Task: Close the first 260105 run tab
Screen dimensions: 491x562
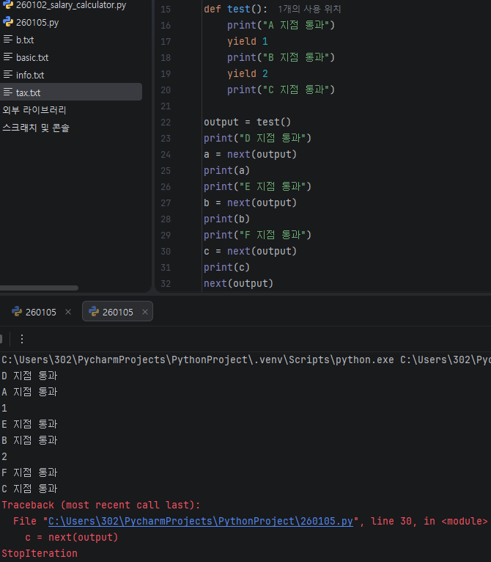Action: coord(68,313)
